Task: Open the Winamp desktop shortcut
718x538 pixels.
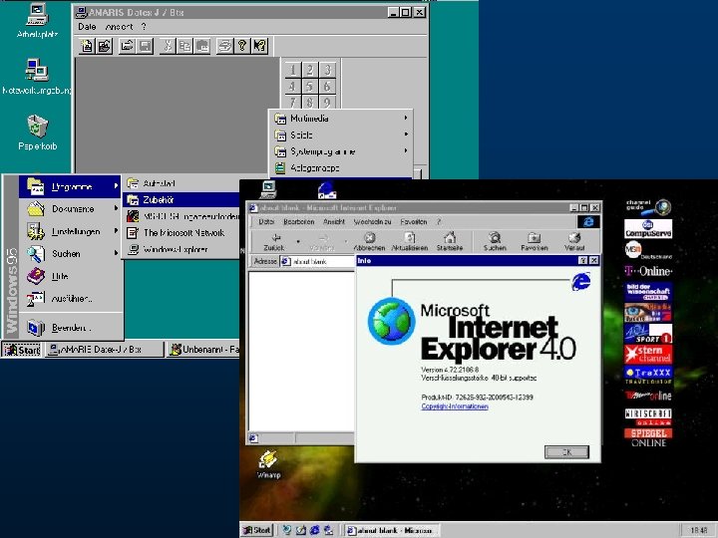Action: point(268,464)
